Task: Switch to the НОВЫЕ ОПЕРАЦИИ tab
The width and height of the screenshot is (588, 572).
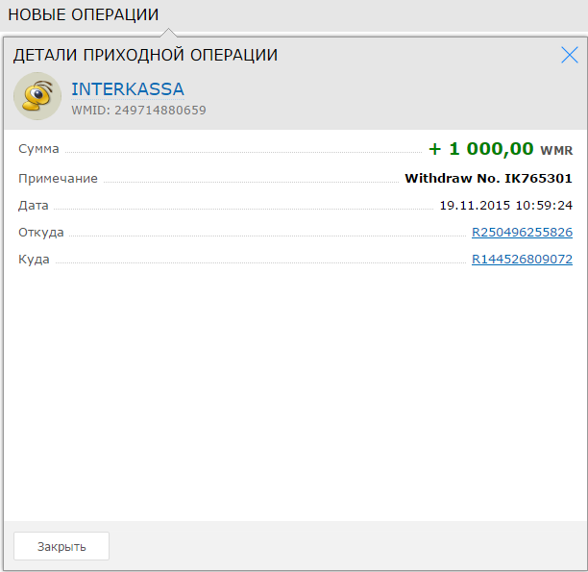Action: click(84, 14)
